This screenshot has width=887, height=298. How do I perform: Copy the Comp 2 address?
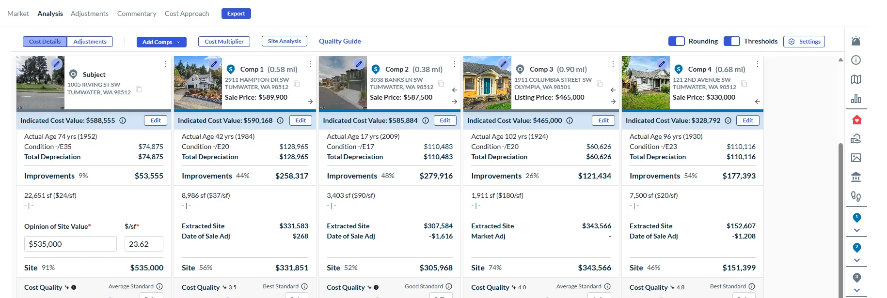pos(441,84)
